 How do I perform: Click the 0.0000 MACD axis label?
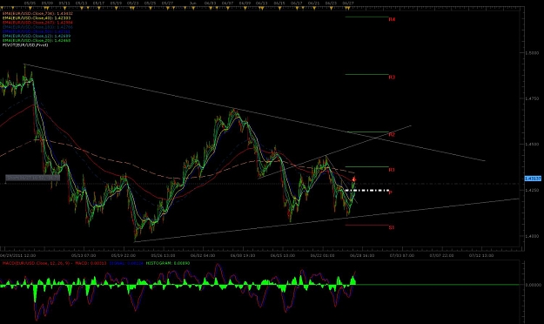tap(534, 285)
